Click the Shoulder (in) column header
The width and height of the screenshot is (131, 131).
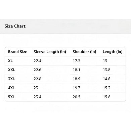coord(84,52)
